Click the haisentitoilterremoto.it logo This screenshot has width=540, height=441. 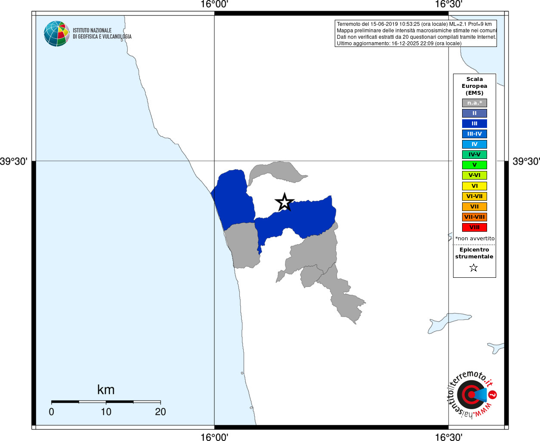point(472,394)
